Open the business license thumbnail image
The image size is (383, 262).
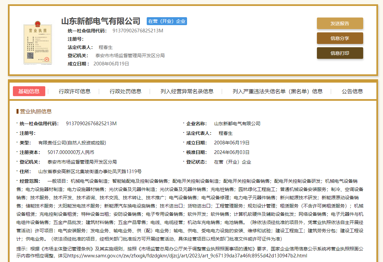pos(38,43)
